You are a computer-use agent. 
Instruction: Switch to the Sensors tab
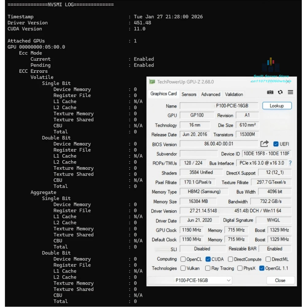(189, 94)
